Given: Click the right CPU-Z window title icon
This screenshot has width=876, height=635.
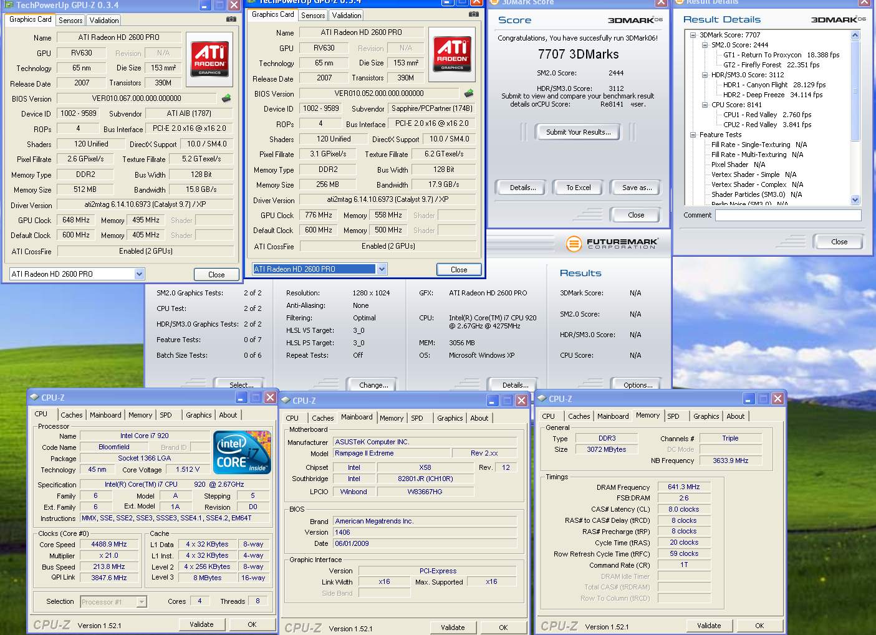Looking at the screenshot, I should coord(542,399).
